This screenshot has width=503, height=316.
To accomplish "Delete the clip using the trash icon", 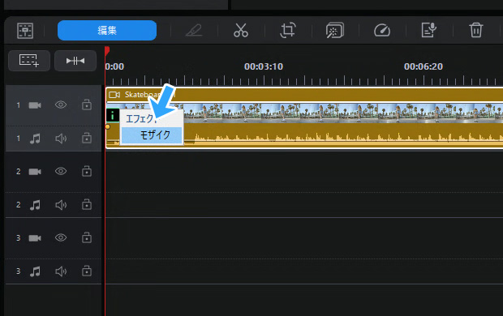I will coord(475,31).
